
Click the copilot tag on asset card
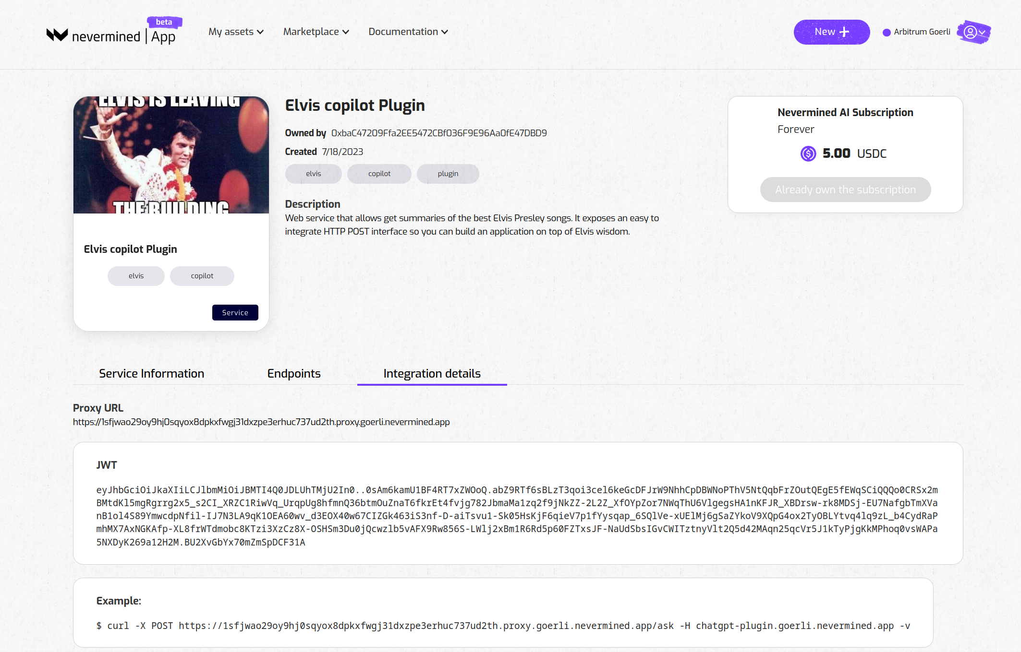coord(202,276)
